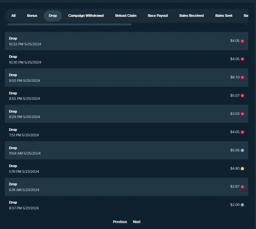256x229 pixels.
Task: Go to the Next page
Action: [x=137, y=222]
